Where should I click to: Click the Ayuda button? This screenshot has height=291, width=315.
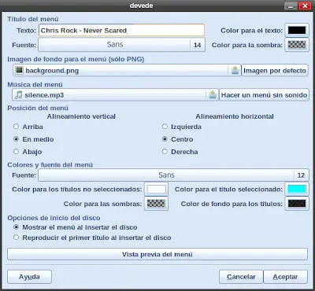29,277
